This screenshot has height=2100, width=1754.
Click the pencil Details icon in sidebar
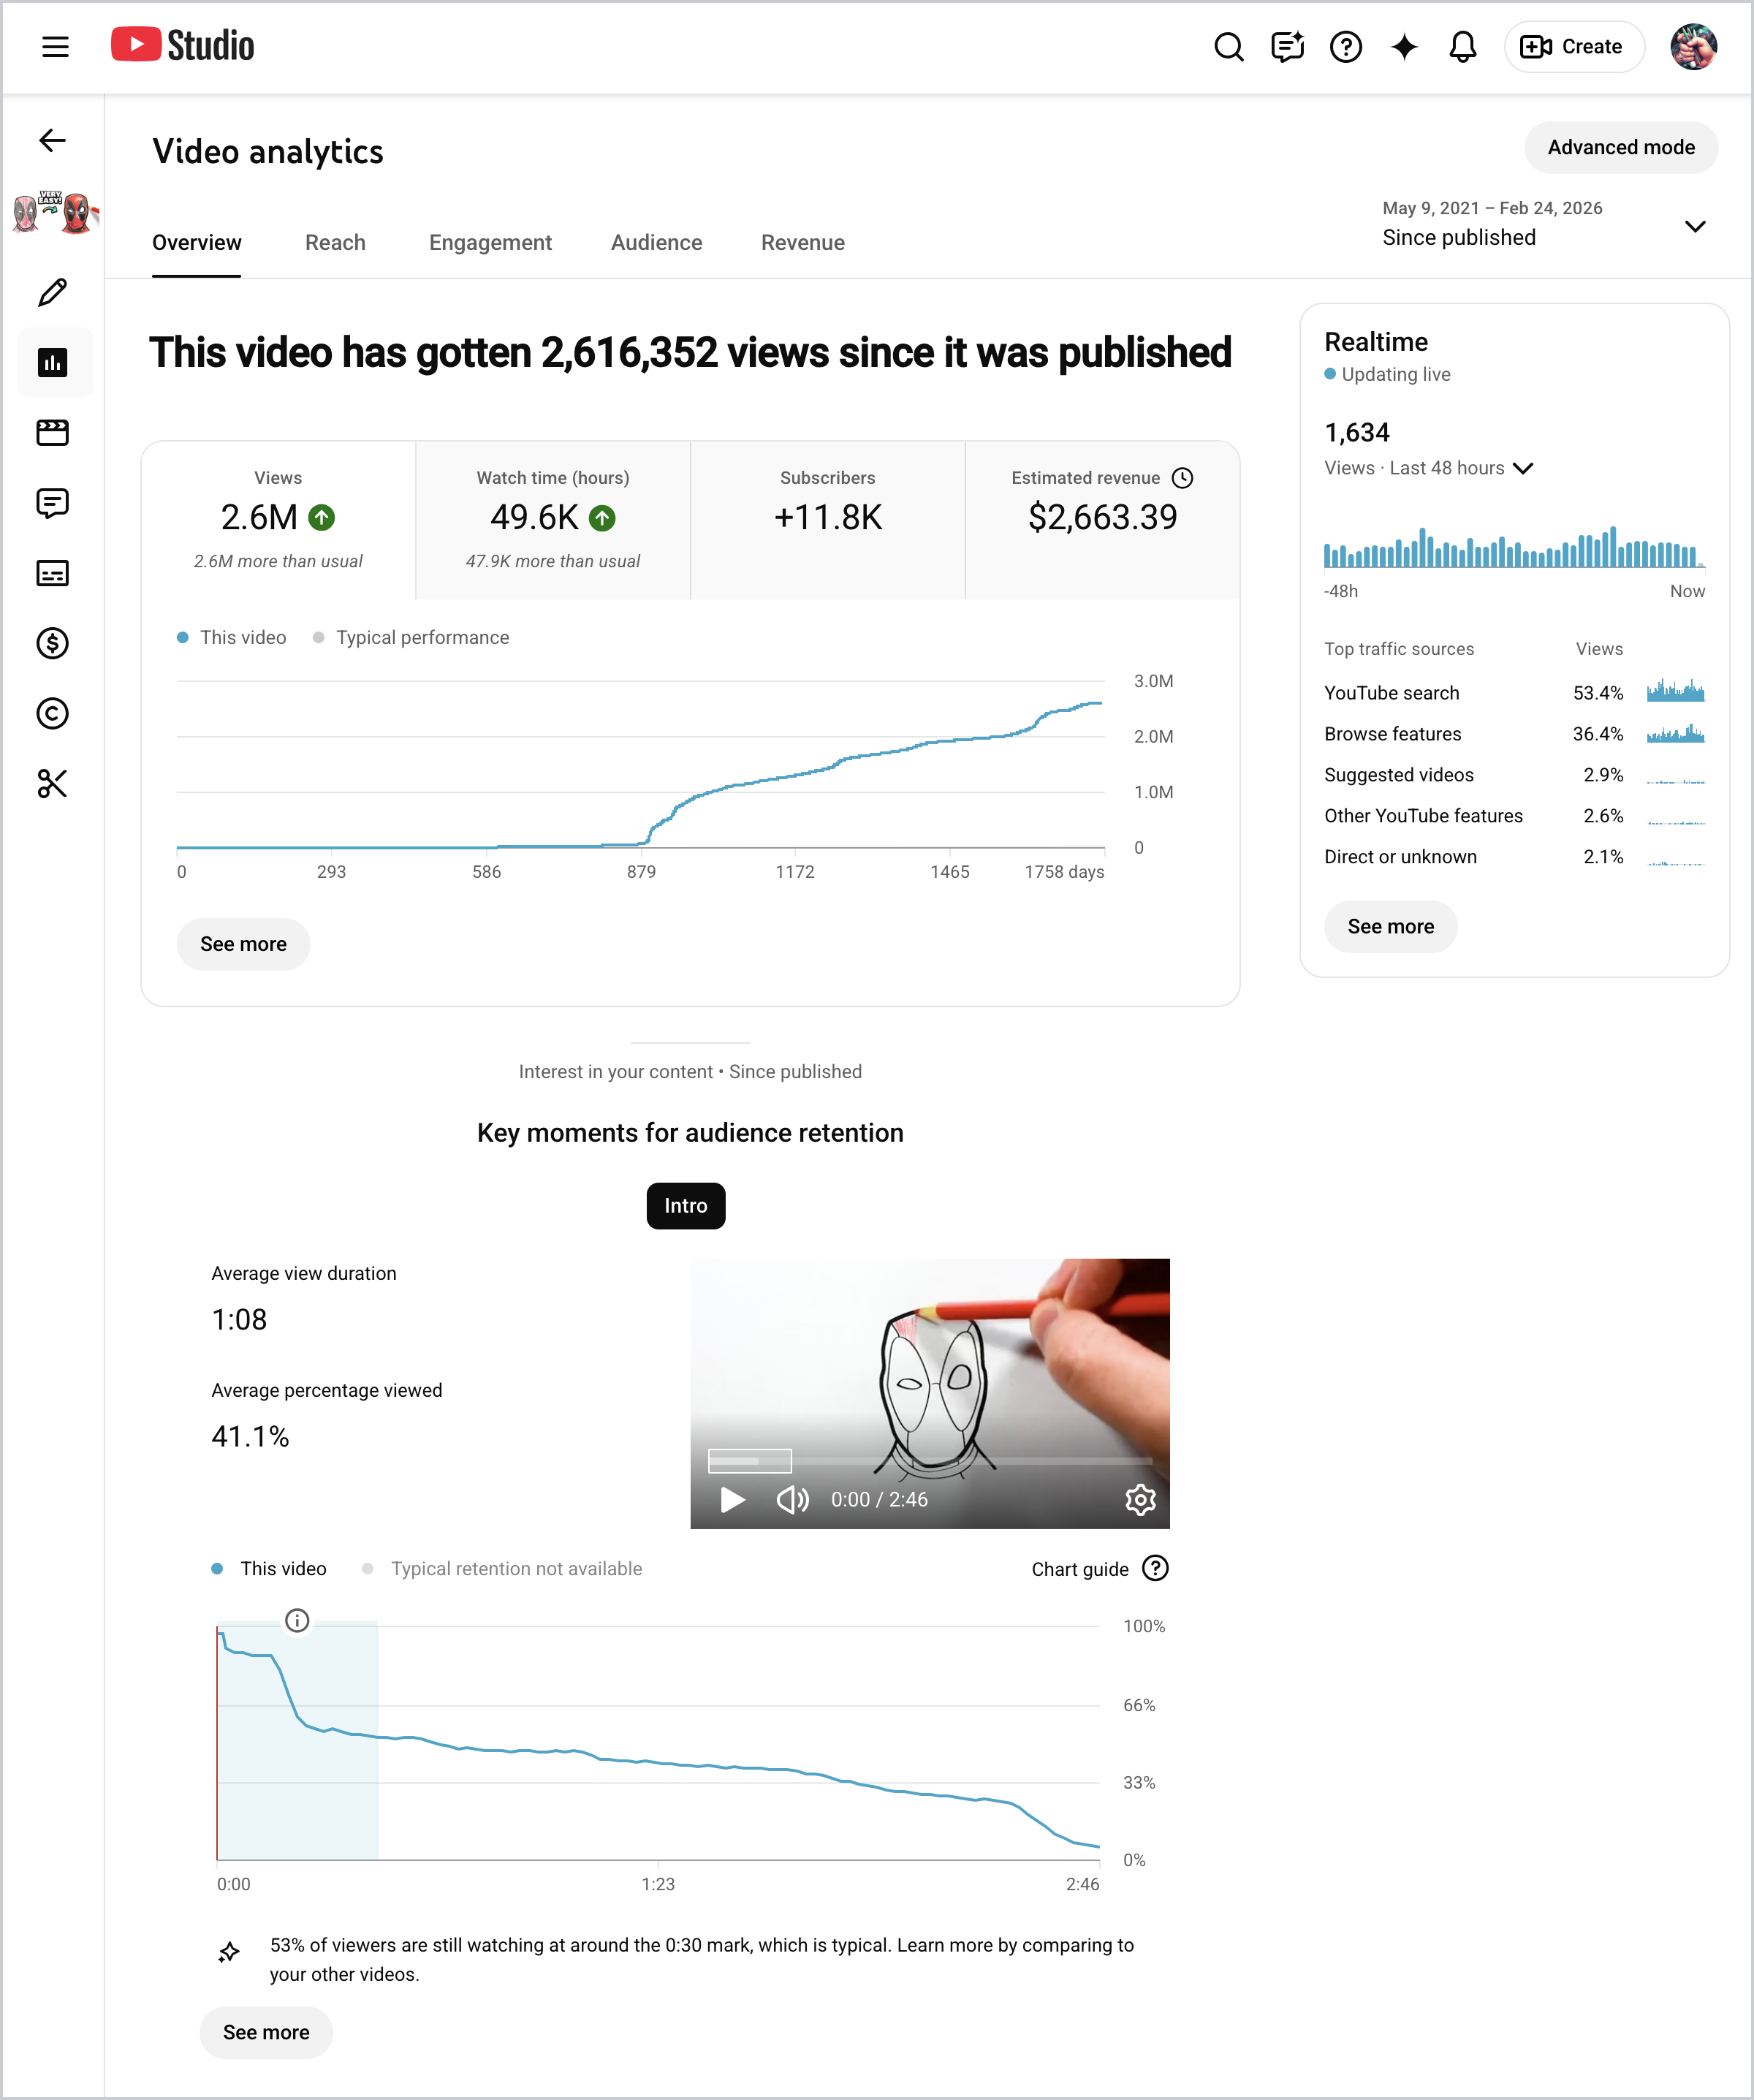(52, 292)
